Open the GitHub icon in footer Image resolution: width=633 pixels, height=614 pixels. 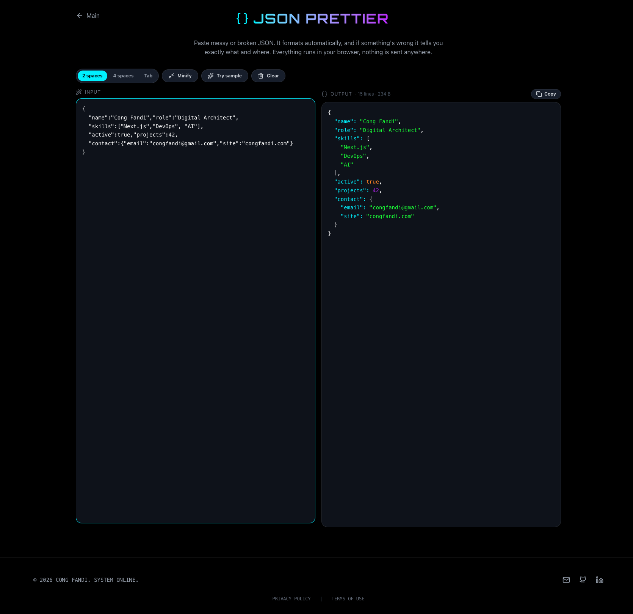coord(583,580)
